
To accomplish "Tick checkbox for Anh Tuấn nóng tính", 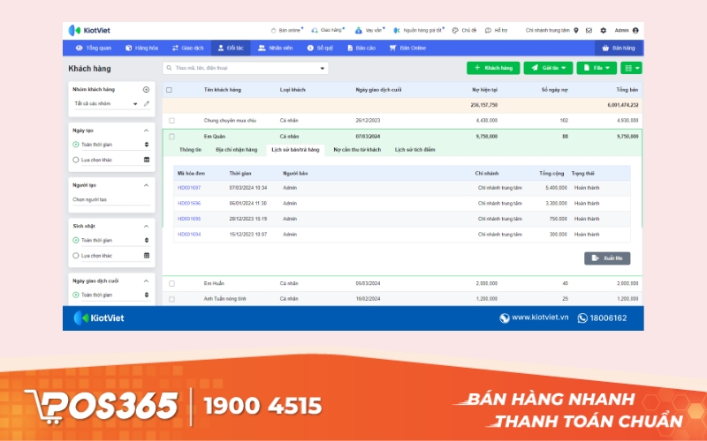I will coord(171,299).
